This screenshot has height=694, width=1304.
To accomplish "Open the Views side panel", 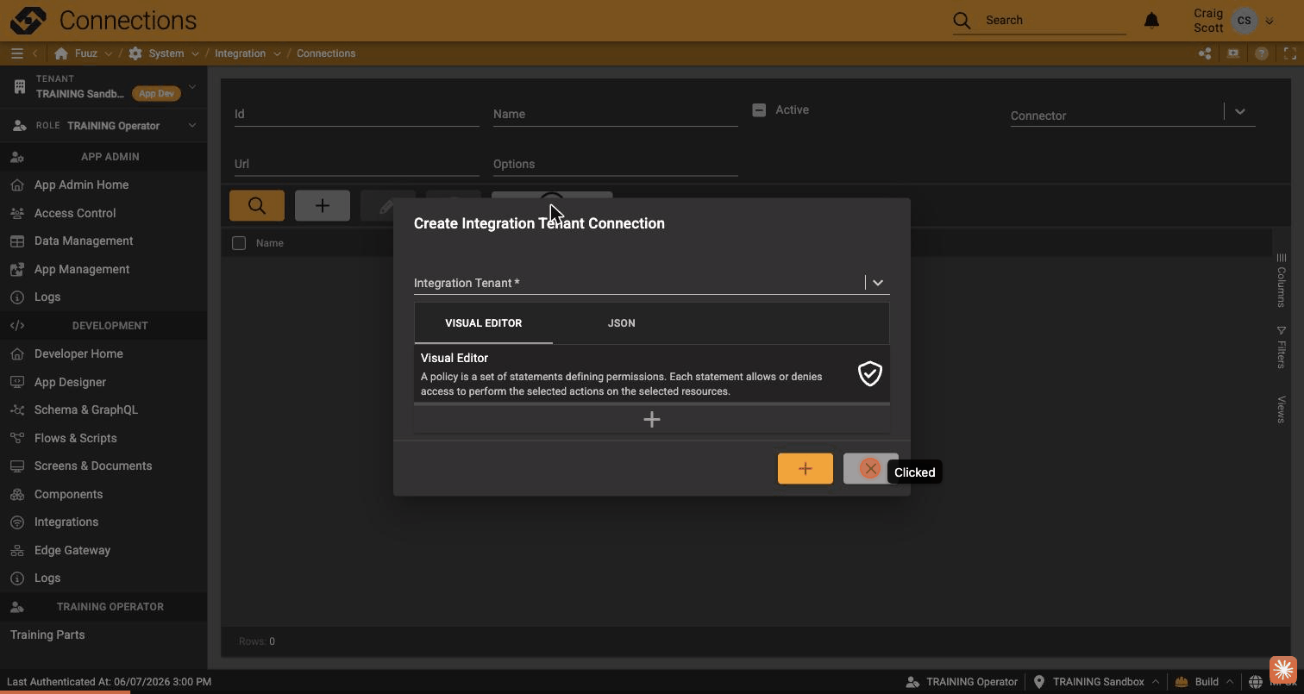I will point(1282,410).
